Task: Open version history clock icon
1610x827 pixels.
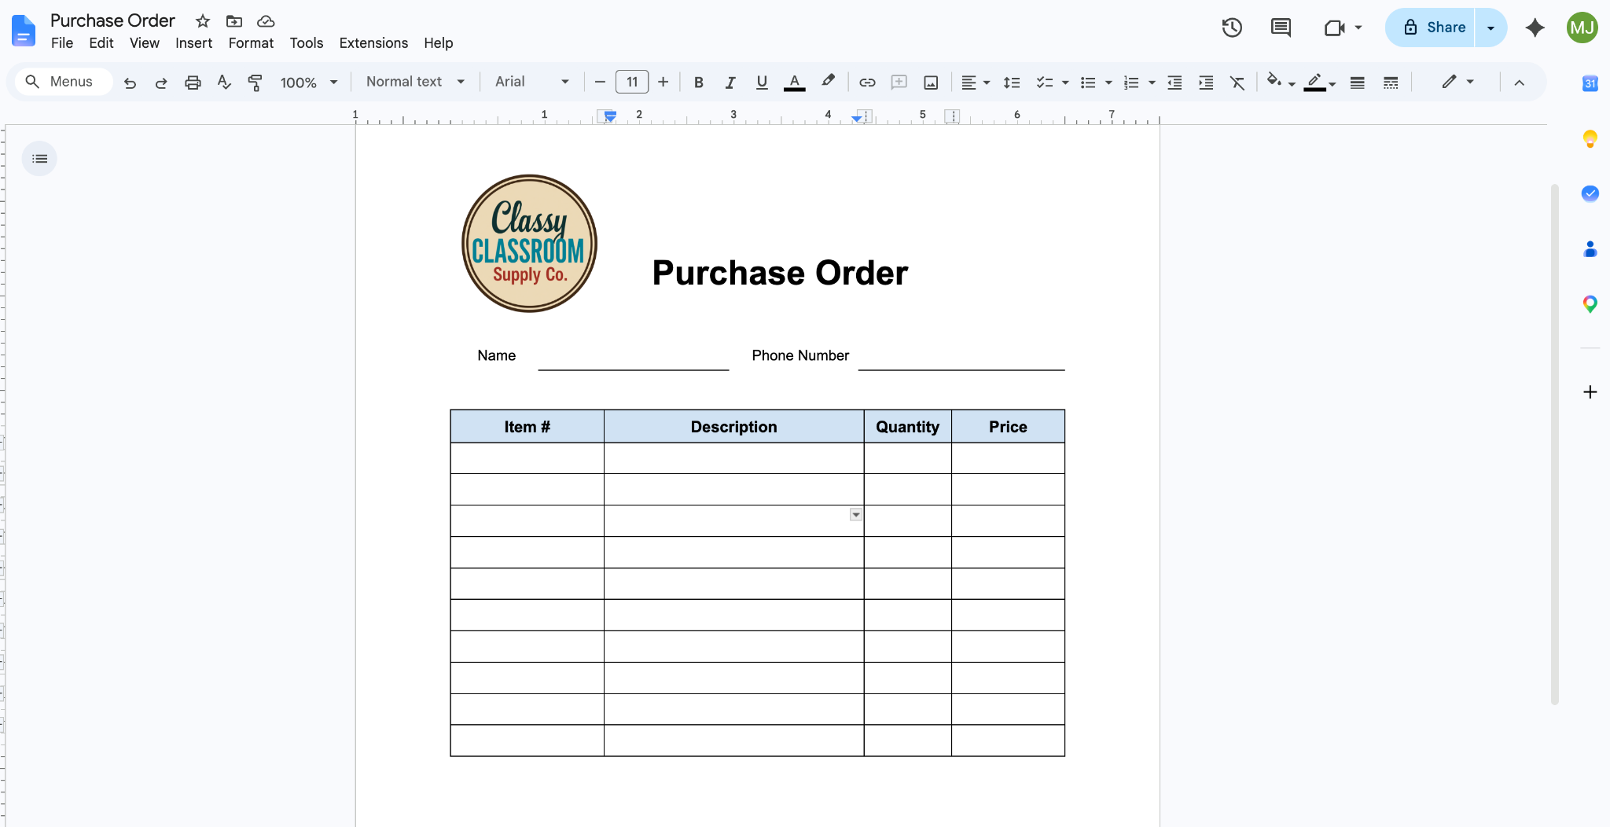Action: coord(1232,28)
